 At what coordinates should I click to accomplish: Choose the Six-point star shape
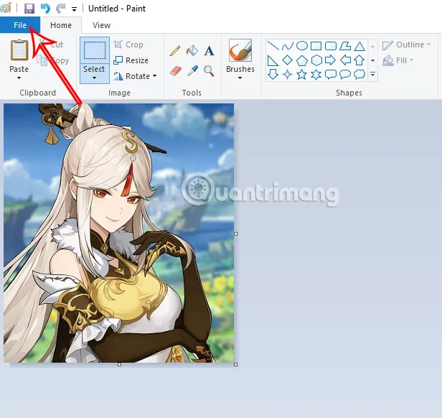coord(316,75)
